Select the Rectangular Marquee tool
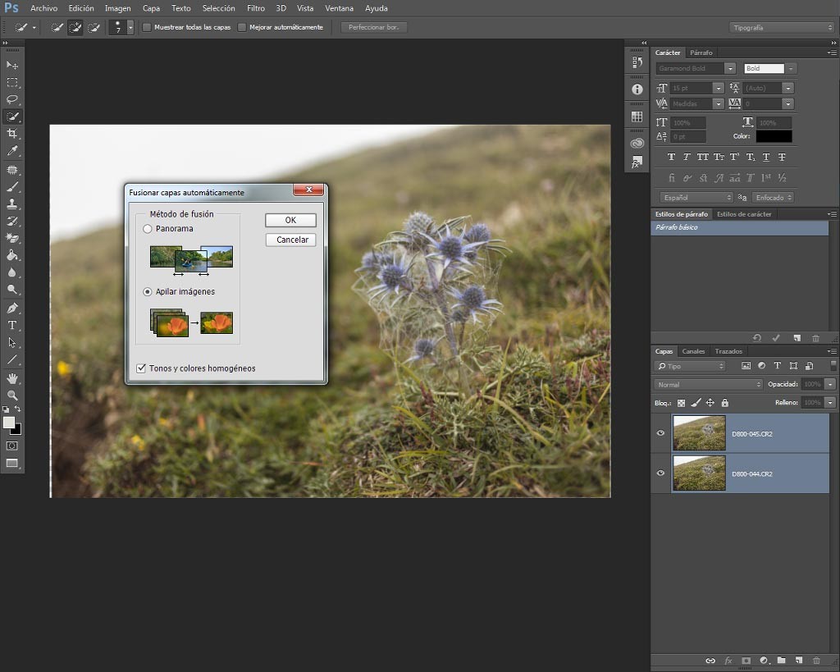Viewport: 840px width, 672px height. point(12,83)
